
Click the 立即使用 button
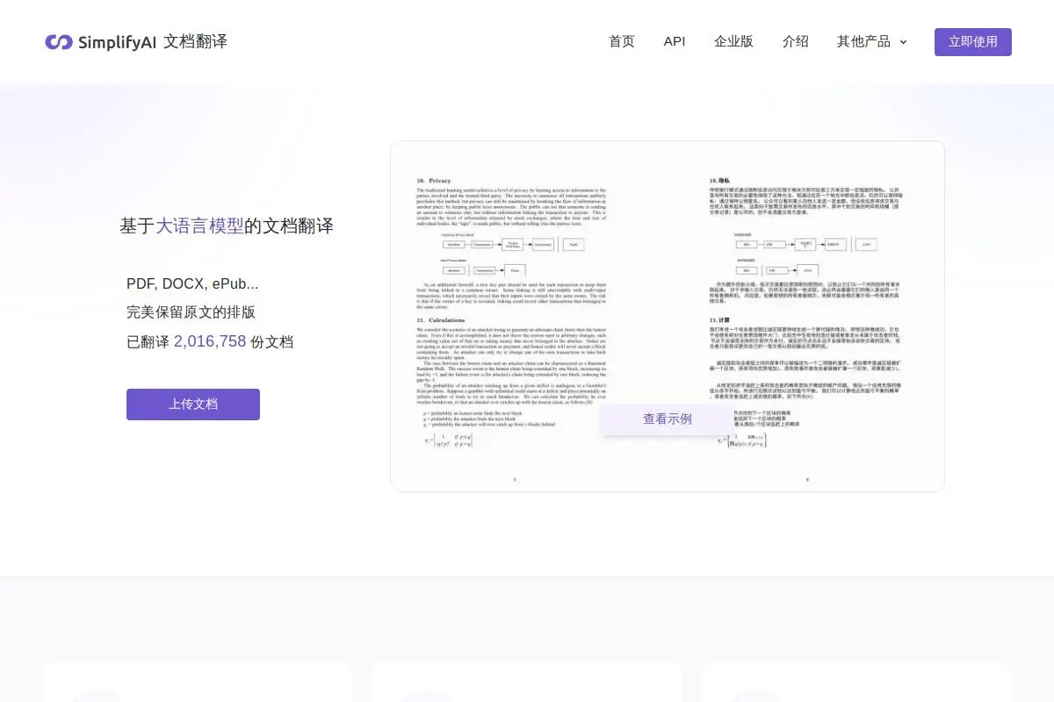pos(973,42)
